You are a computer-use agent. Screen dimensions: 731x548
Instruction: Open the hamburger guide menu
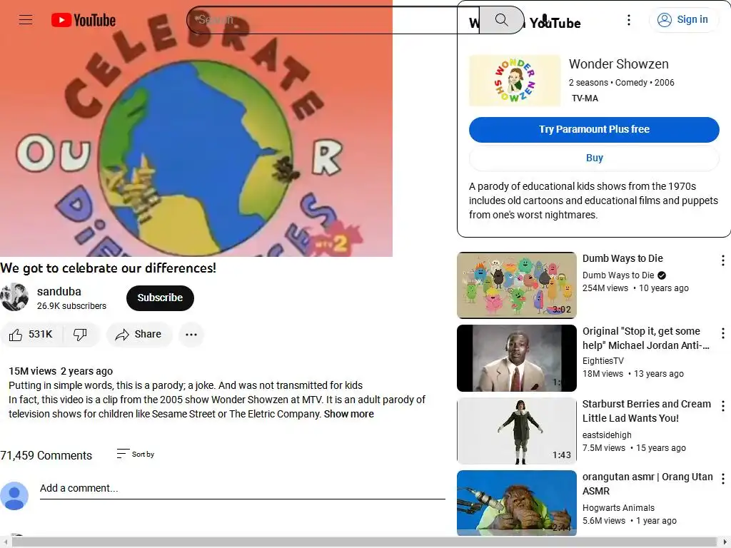26,19
